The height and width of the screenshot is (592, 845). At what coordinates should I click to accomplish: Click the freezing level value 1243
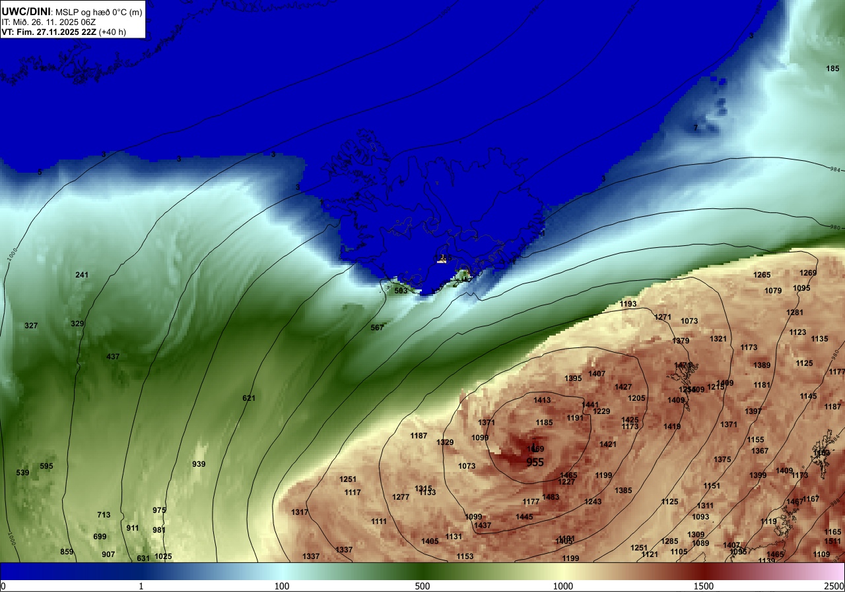pyautogui.click(x=593, y=502)
